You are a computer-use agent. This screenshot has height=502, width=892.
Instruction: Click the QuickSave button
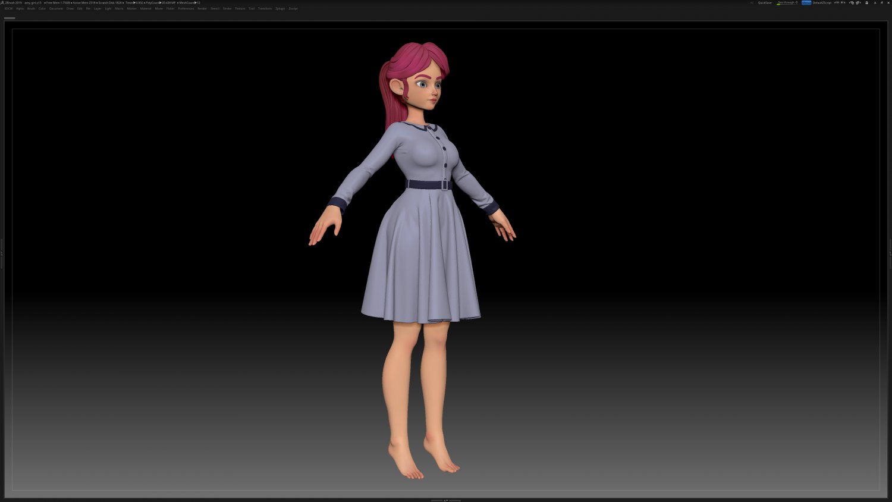(764, 2)
